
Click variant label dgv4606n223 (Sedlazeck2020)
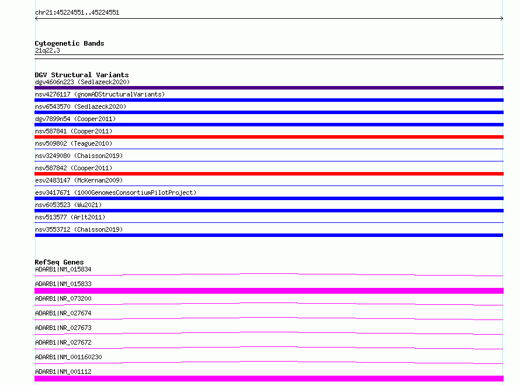[82, 82]
